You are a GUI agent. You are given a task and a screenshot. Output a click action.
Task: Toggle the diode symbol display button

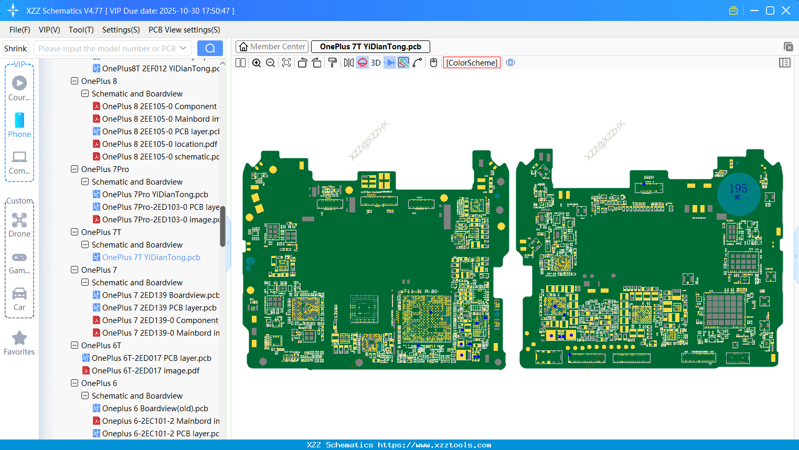point(389,63)
